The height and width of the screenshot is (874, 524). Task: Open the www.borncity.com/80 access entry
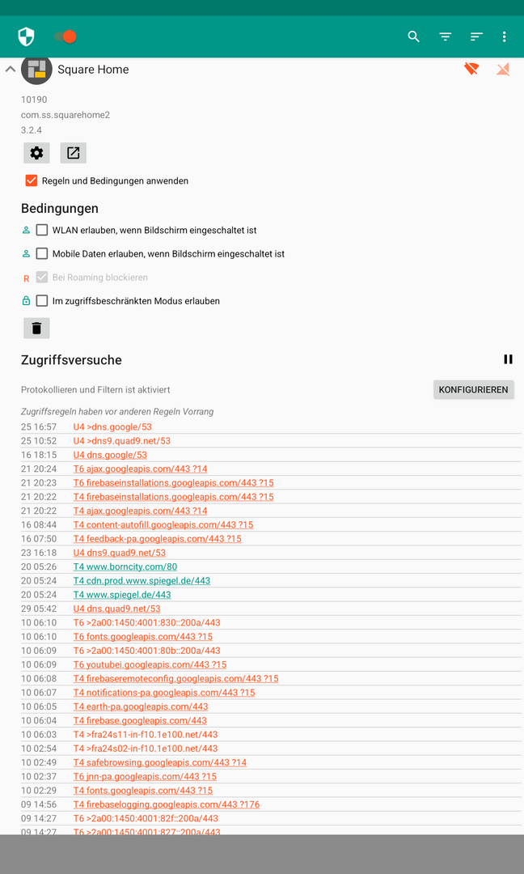click(x=125, y=566)
